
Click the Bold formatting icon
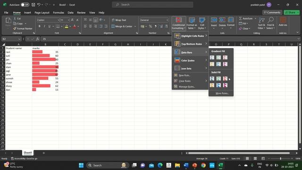tap(39, 26)
